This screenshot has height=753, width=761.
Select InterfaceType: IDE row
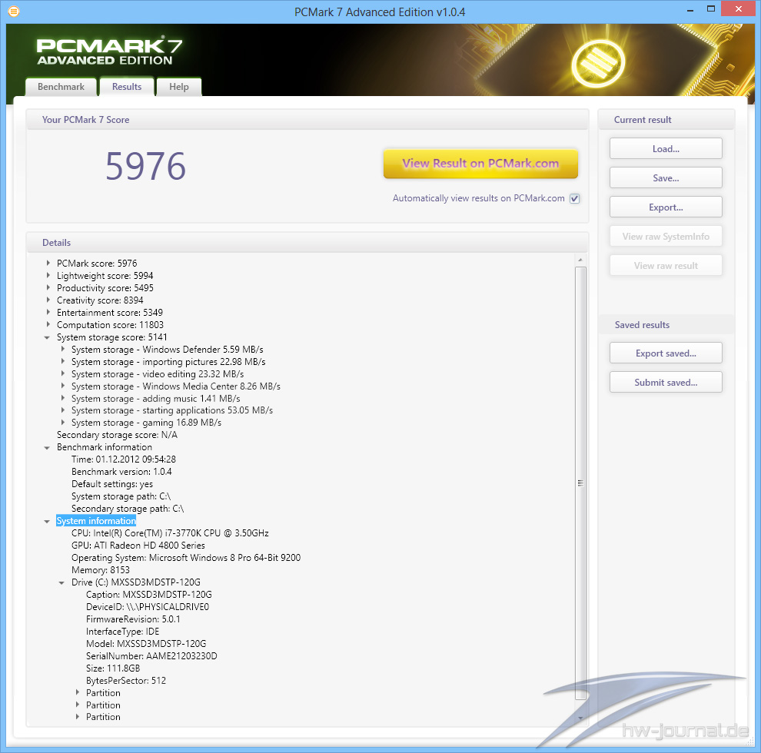click(123, 632)
